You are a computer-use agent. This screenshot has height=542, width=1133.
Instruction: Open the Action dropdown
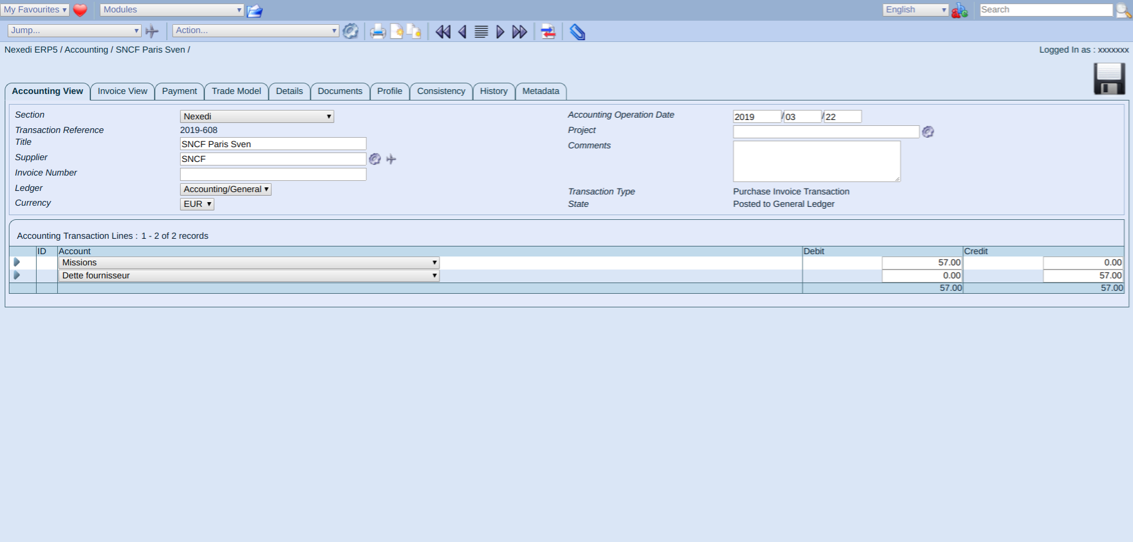coord(256,31)
